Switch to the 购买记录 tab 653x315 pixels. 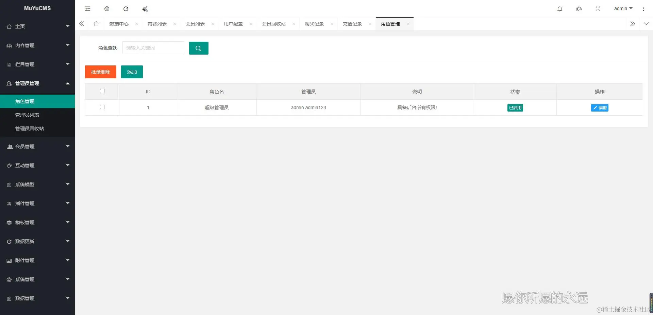pos(314,24)
